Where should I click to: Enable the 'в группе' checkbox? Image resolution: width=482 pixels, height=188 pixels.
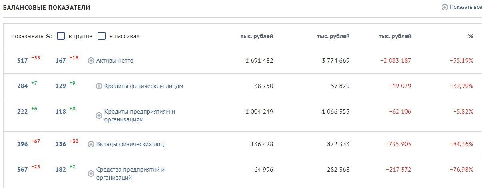tap(61, 36)
